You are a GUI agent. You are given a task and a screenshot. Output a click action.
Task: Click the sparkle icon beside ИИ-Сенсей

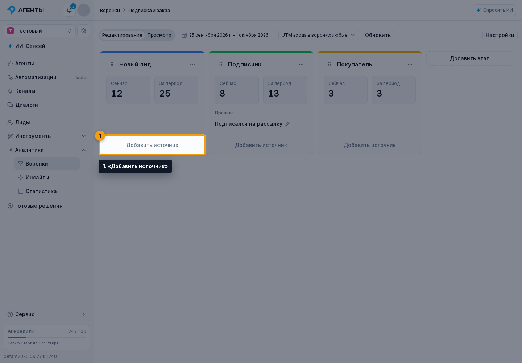click(x=10, y=46)
